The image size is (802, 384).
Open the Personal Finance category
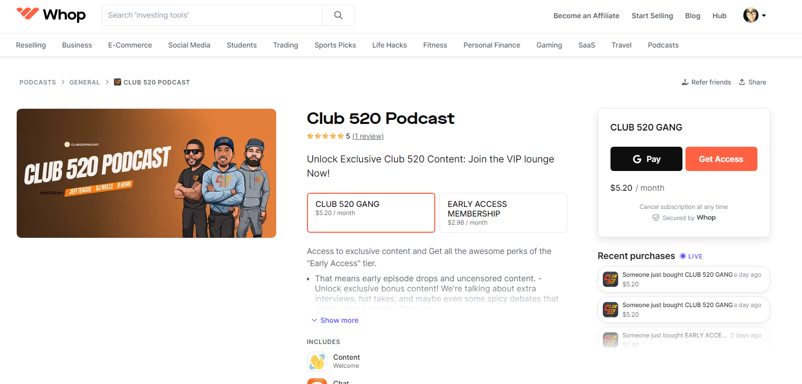pyautogui.click(x=492, y=45)
